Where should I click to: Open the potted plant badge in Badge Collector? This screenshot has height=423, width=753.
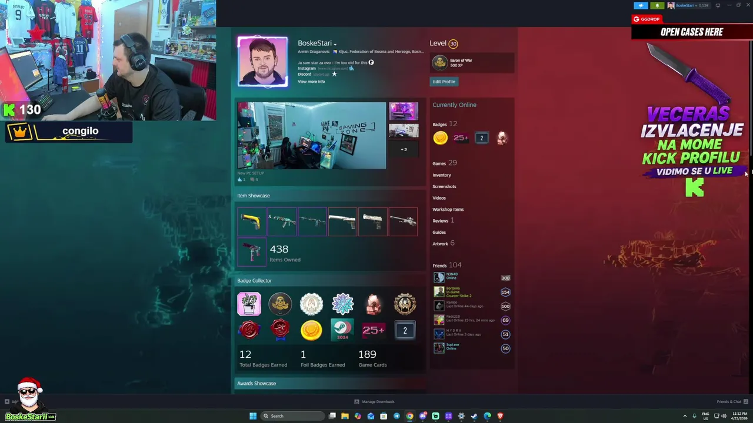(x=249, y=304)
